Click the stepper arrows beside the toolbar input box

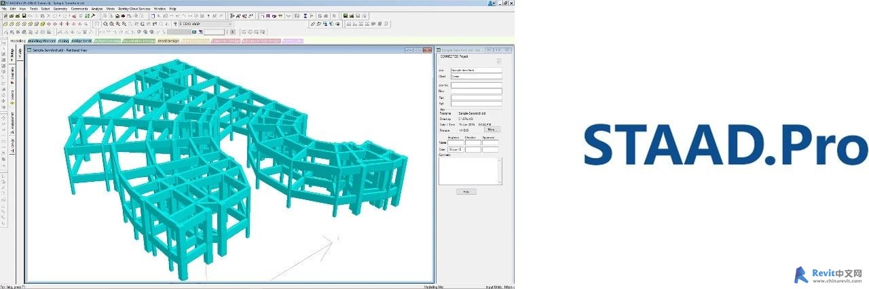coord(227,32)
